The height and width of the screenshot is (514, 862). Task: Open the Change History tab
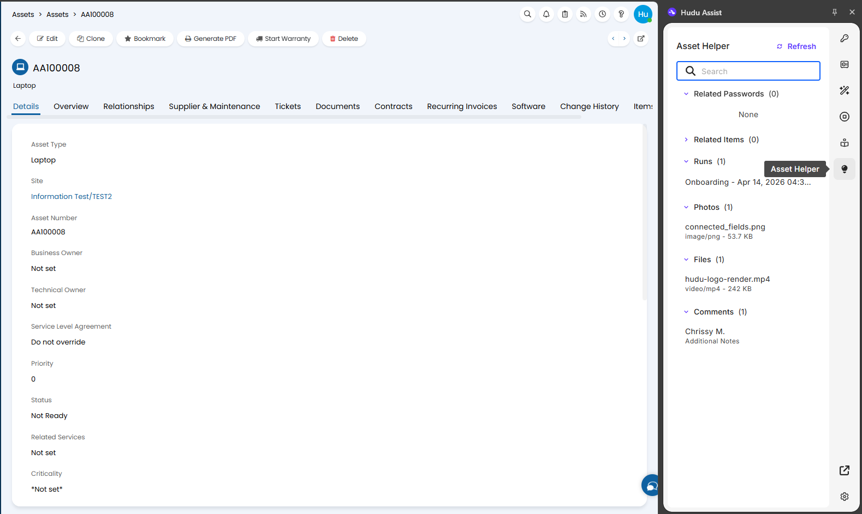click(590, 106)
